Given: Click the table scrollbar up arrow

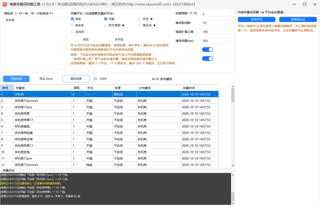Looking at the screenshot, I should click(233, 87).
